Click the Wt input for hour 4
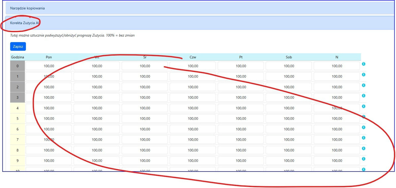 tap(97, 108)
